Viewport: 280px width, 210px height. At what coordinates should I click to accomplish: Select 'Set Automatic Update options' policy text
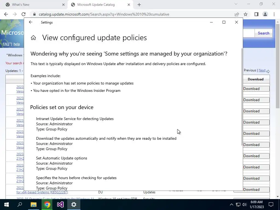pos(62,158)
